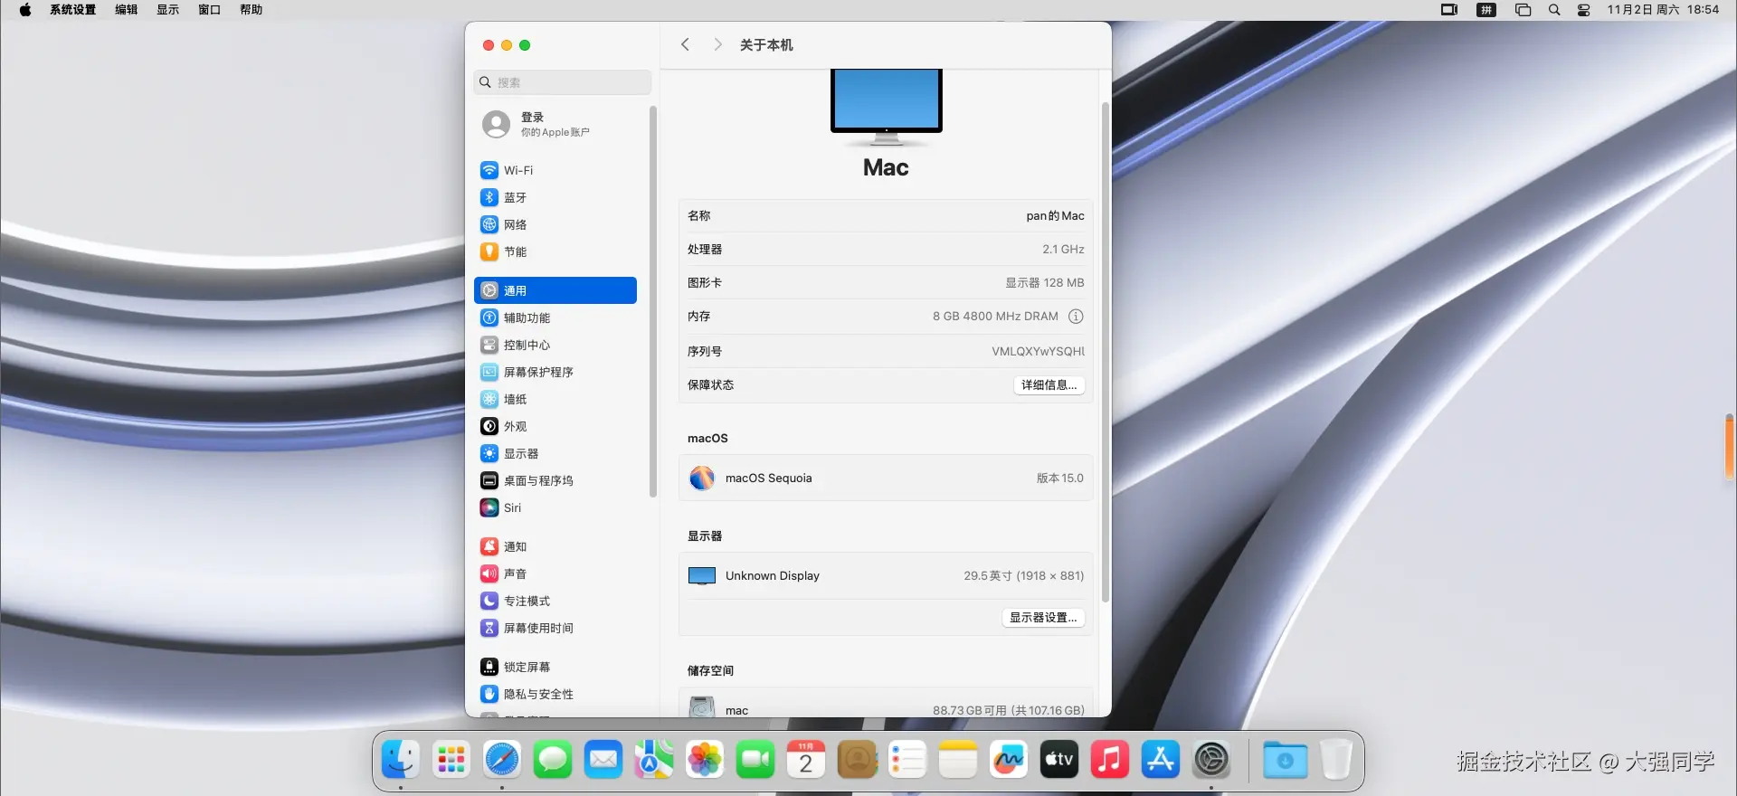Open Trash in the Dock
The height and width of the screenshot is (796, 1737).
[1336, 760]
